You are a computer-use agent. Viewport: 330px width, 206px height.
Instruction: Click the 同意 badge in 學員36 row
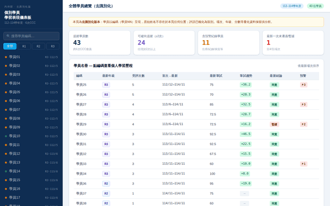[x=274, y=183]
